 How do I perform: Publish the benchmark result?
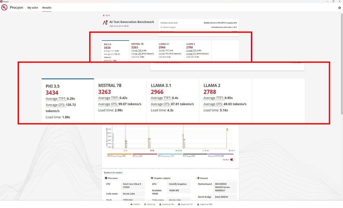(135, 204)
